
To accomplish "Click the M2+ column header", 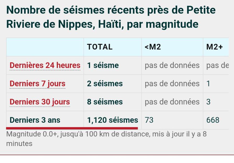I will point(214,47).
